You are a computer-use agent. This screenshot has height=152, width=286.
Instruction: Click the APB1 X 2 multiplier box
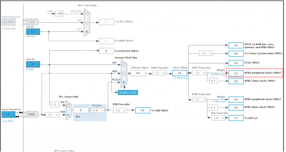[x=213, y=81]
